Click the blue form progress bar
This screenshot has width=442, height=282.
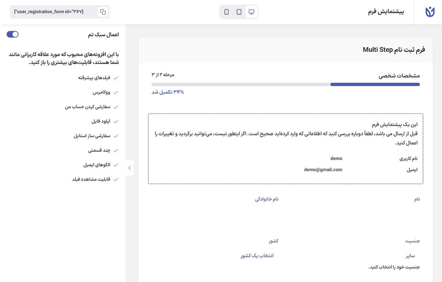375,84
